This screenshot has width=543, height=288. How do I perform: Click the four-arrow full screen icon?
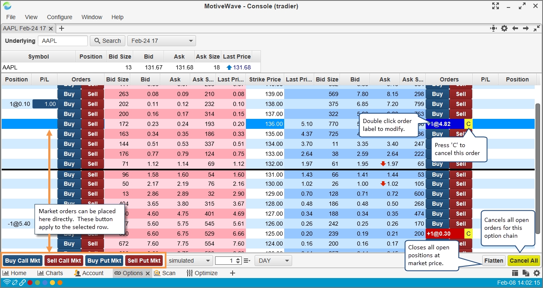click(495, 6)
